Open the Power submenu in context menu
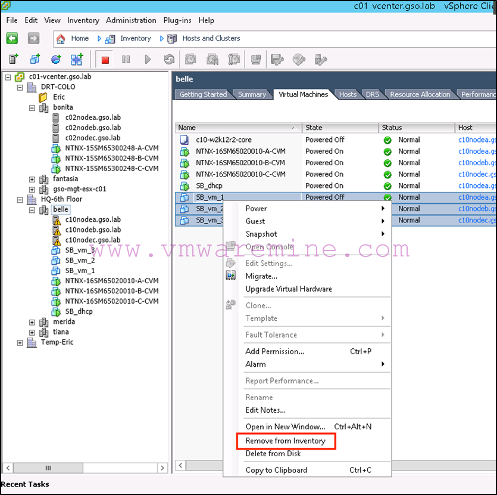This screenshot has width=497, height=495. point(315,209)
